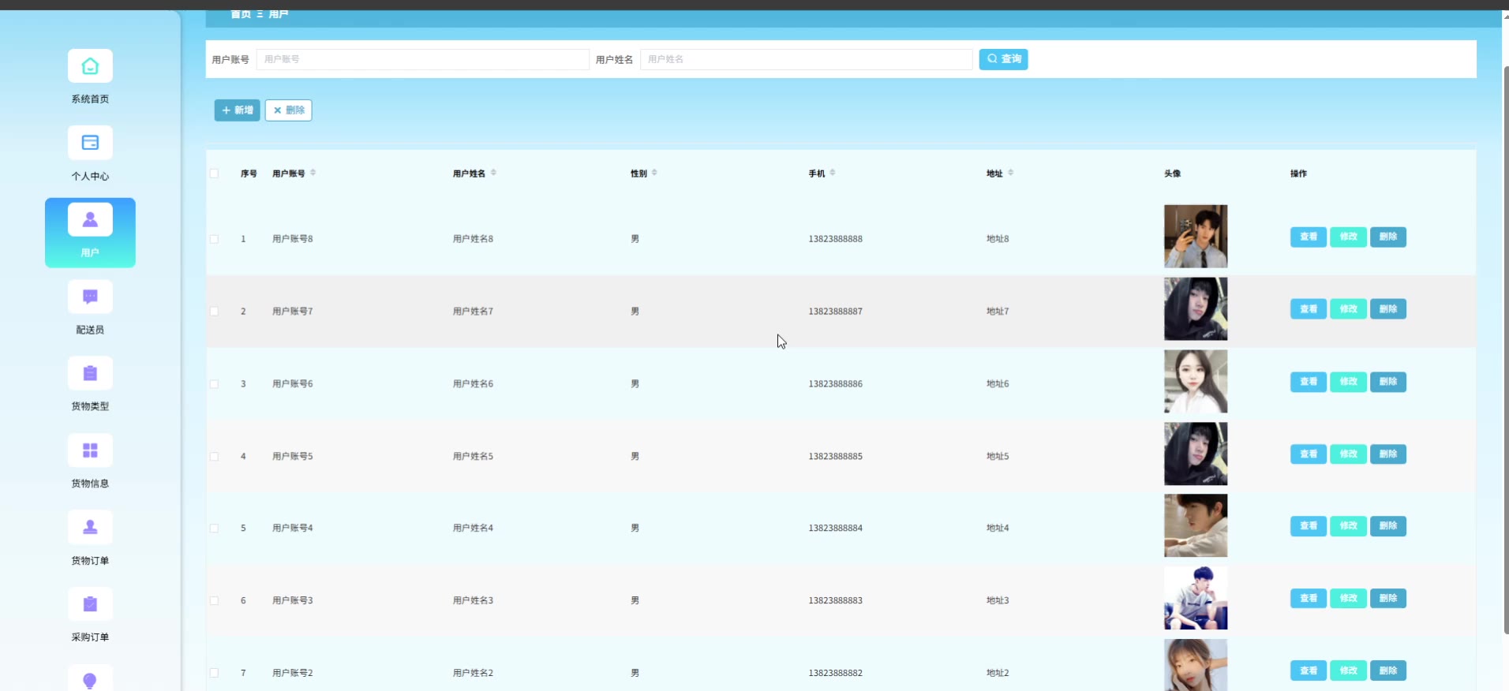
Task: Open the 货物订单 sidebar section
Action: [90, 539]
